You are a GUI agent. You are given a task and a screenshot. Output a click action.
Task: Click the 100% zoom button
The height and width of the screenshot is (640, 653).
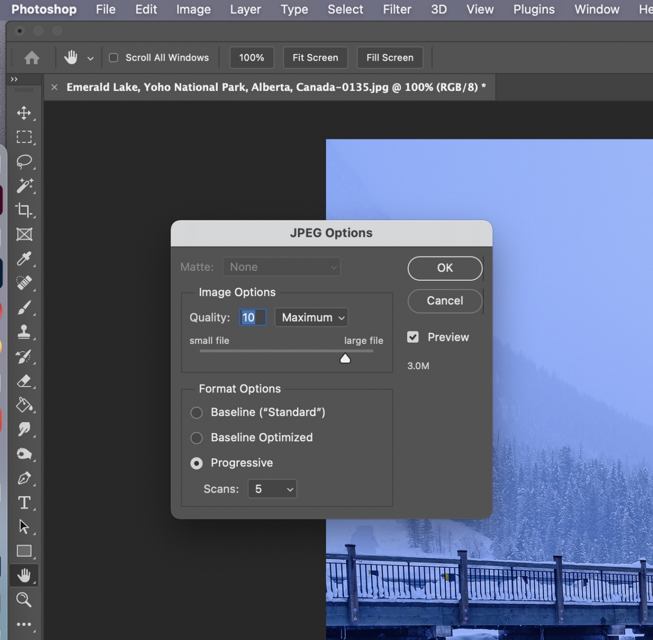(251, 58)
